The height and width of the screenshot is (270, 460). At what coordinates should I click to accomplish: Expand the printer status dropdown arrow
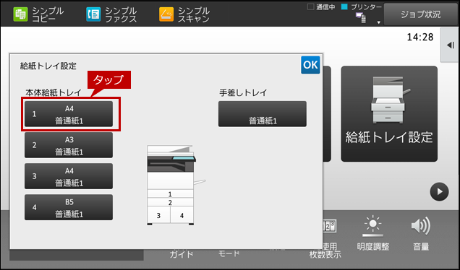tap(379, 22)
